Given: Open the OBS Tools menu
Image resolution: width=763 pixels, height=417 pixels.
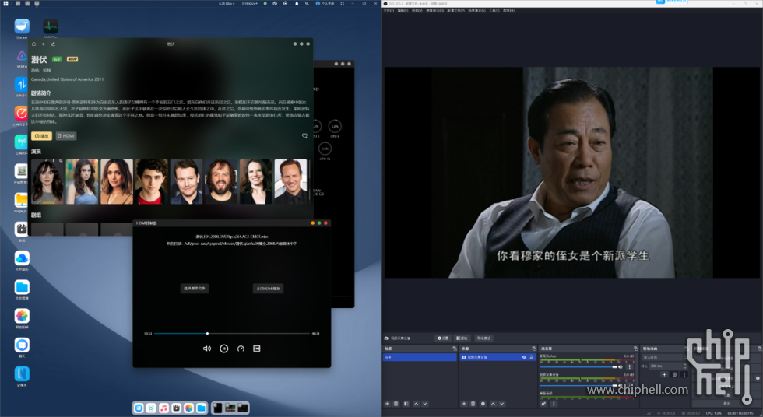Looking at the screenshot, I should 494,10.
